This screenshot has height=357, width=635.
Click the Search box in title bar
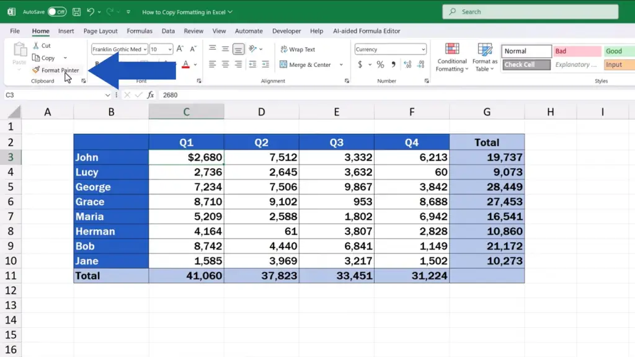tap(530, 12)
